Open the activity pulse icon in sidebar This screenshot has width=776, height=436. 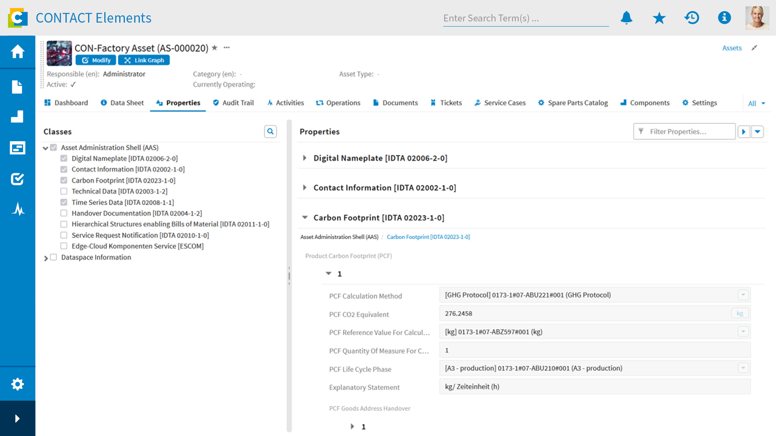pos(17,209)
